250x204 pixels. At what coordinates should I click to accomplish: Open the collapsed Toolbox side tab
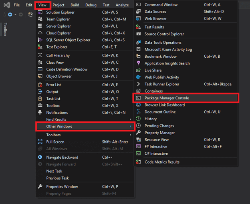pos(5,29)
